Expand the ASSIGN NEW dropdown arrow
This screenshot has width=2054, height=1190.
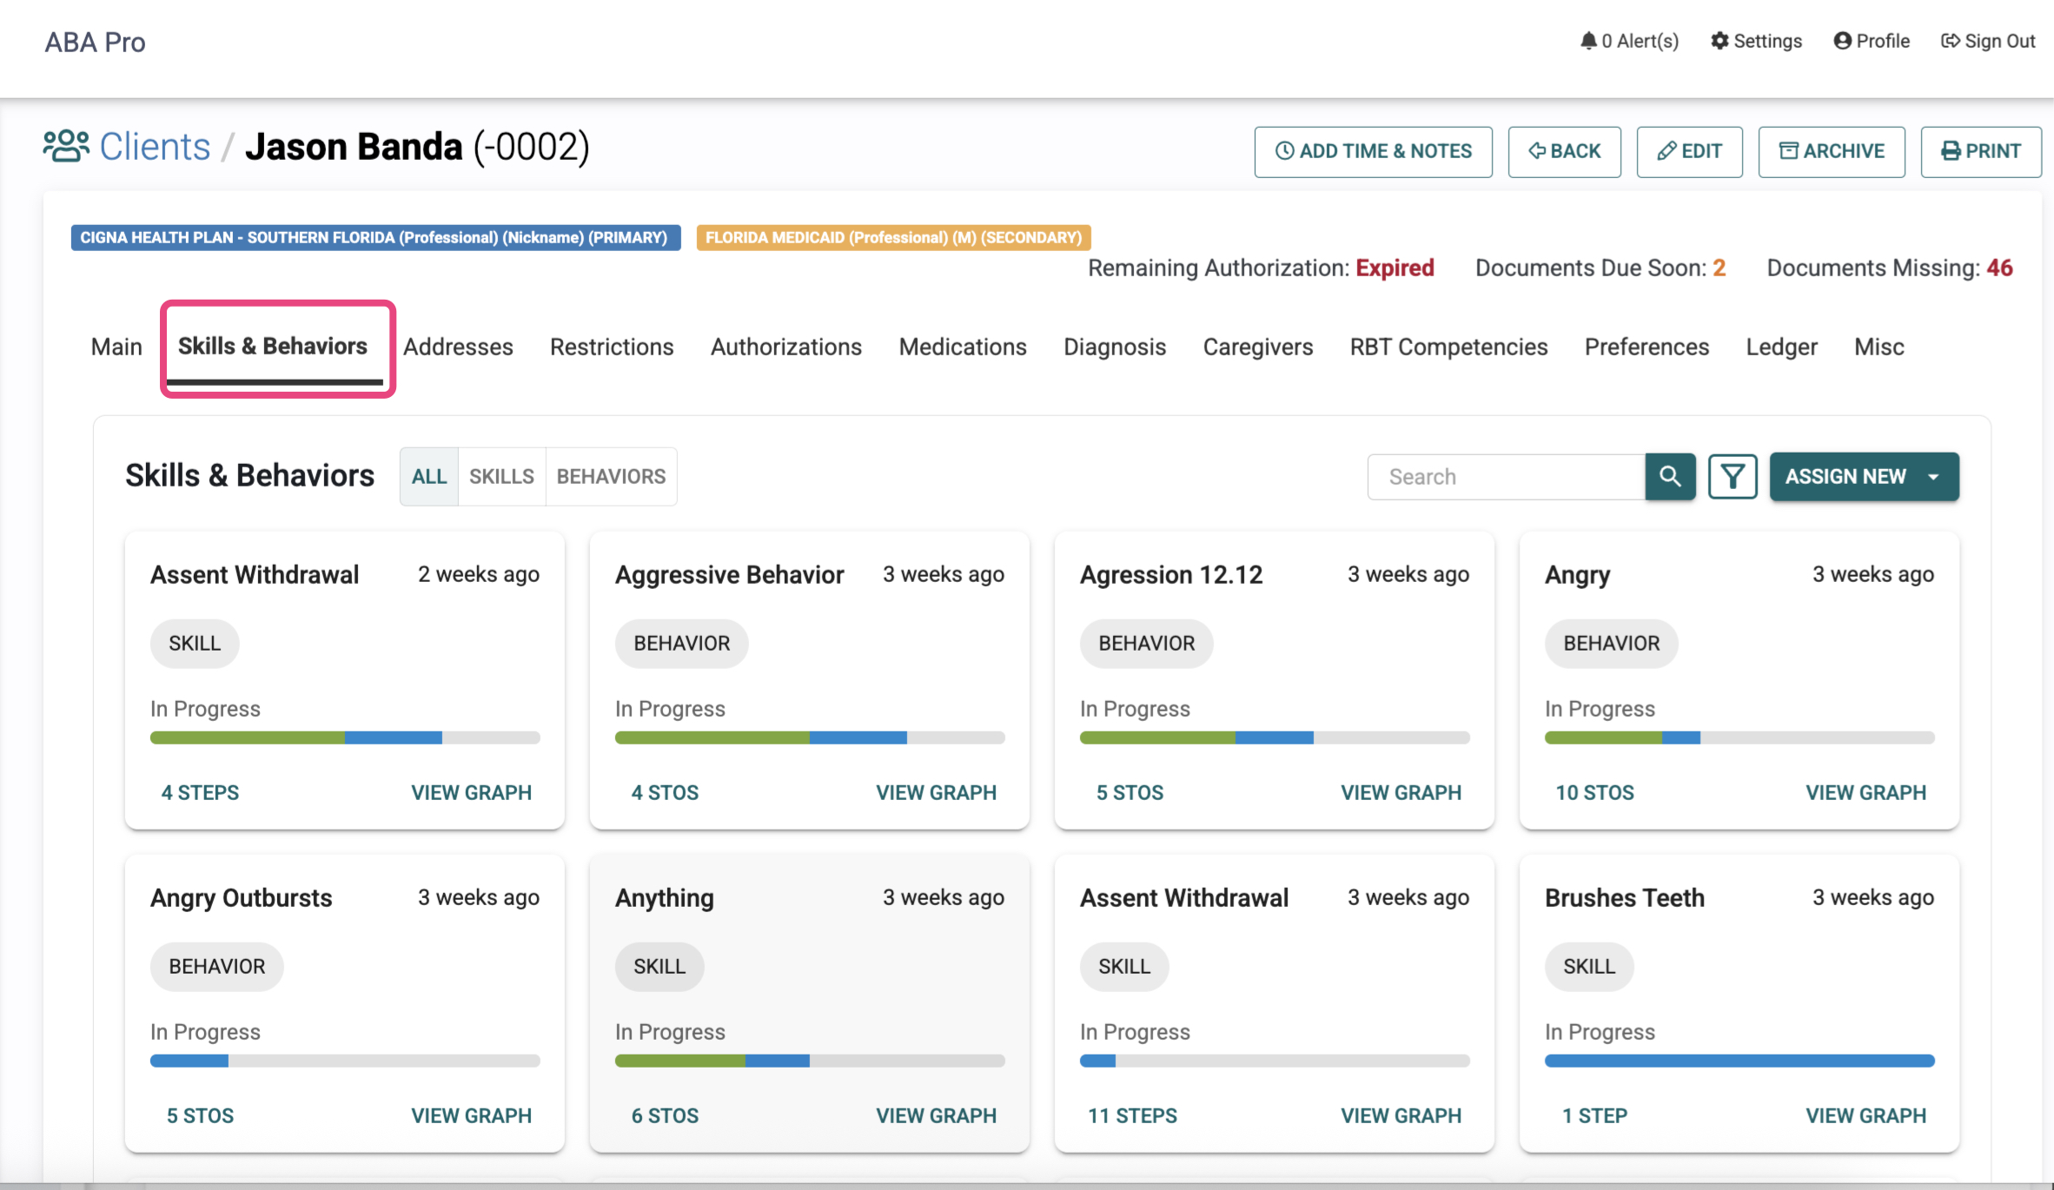1933,476
